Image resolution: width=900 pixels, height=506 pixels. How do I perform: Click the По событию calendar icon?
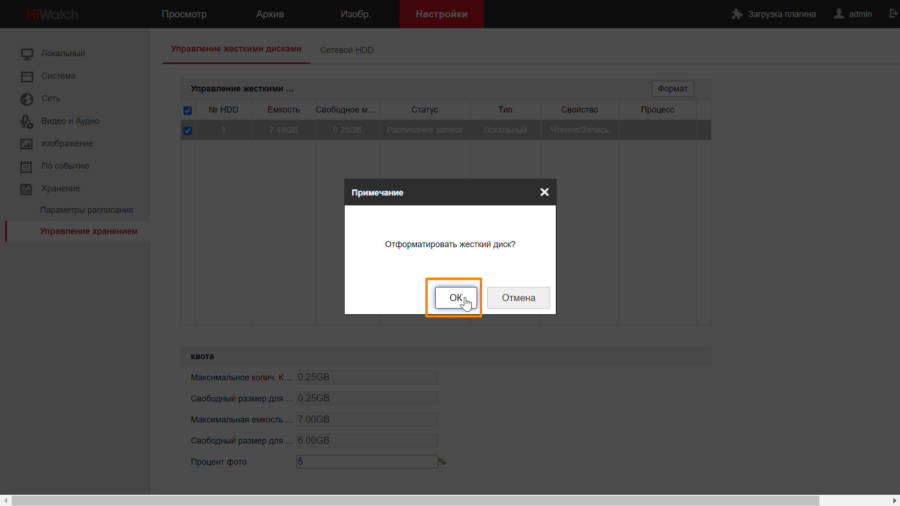(x=27, y=166)
